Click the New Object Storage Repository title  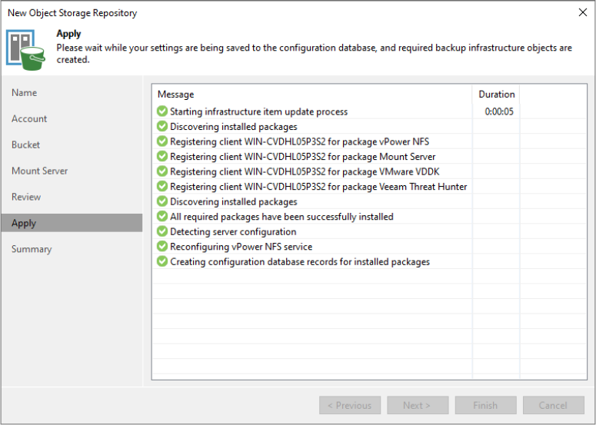(72, 13)
